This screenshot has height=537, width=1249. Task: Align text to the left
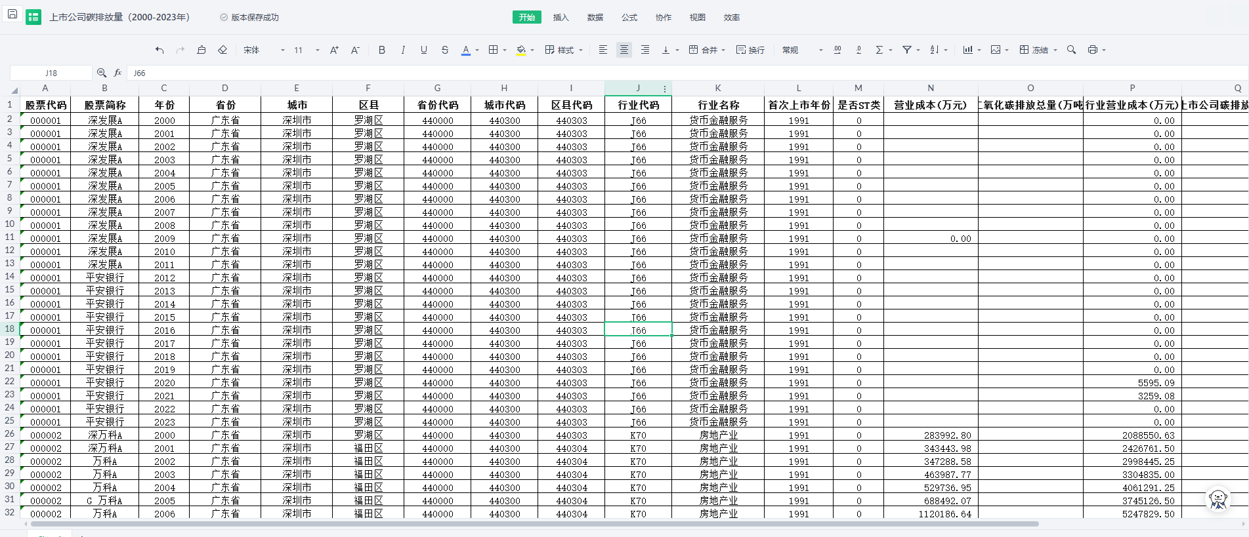(603, 50)
